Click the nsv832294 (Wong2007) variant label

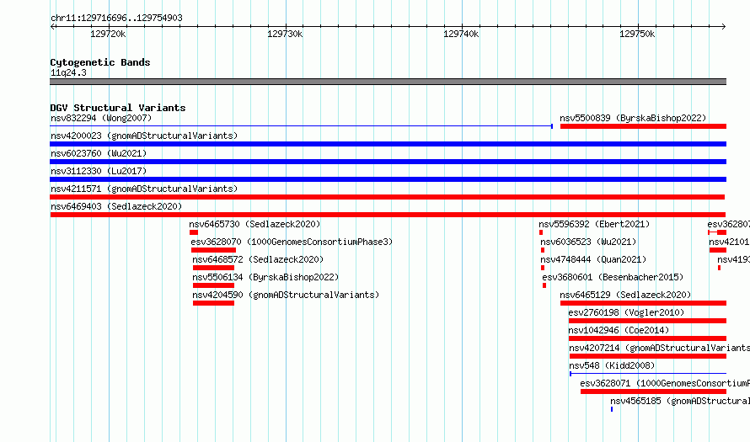(x=101, y=118)
